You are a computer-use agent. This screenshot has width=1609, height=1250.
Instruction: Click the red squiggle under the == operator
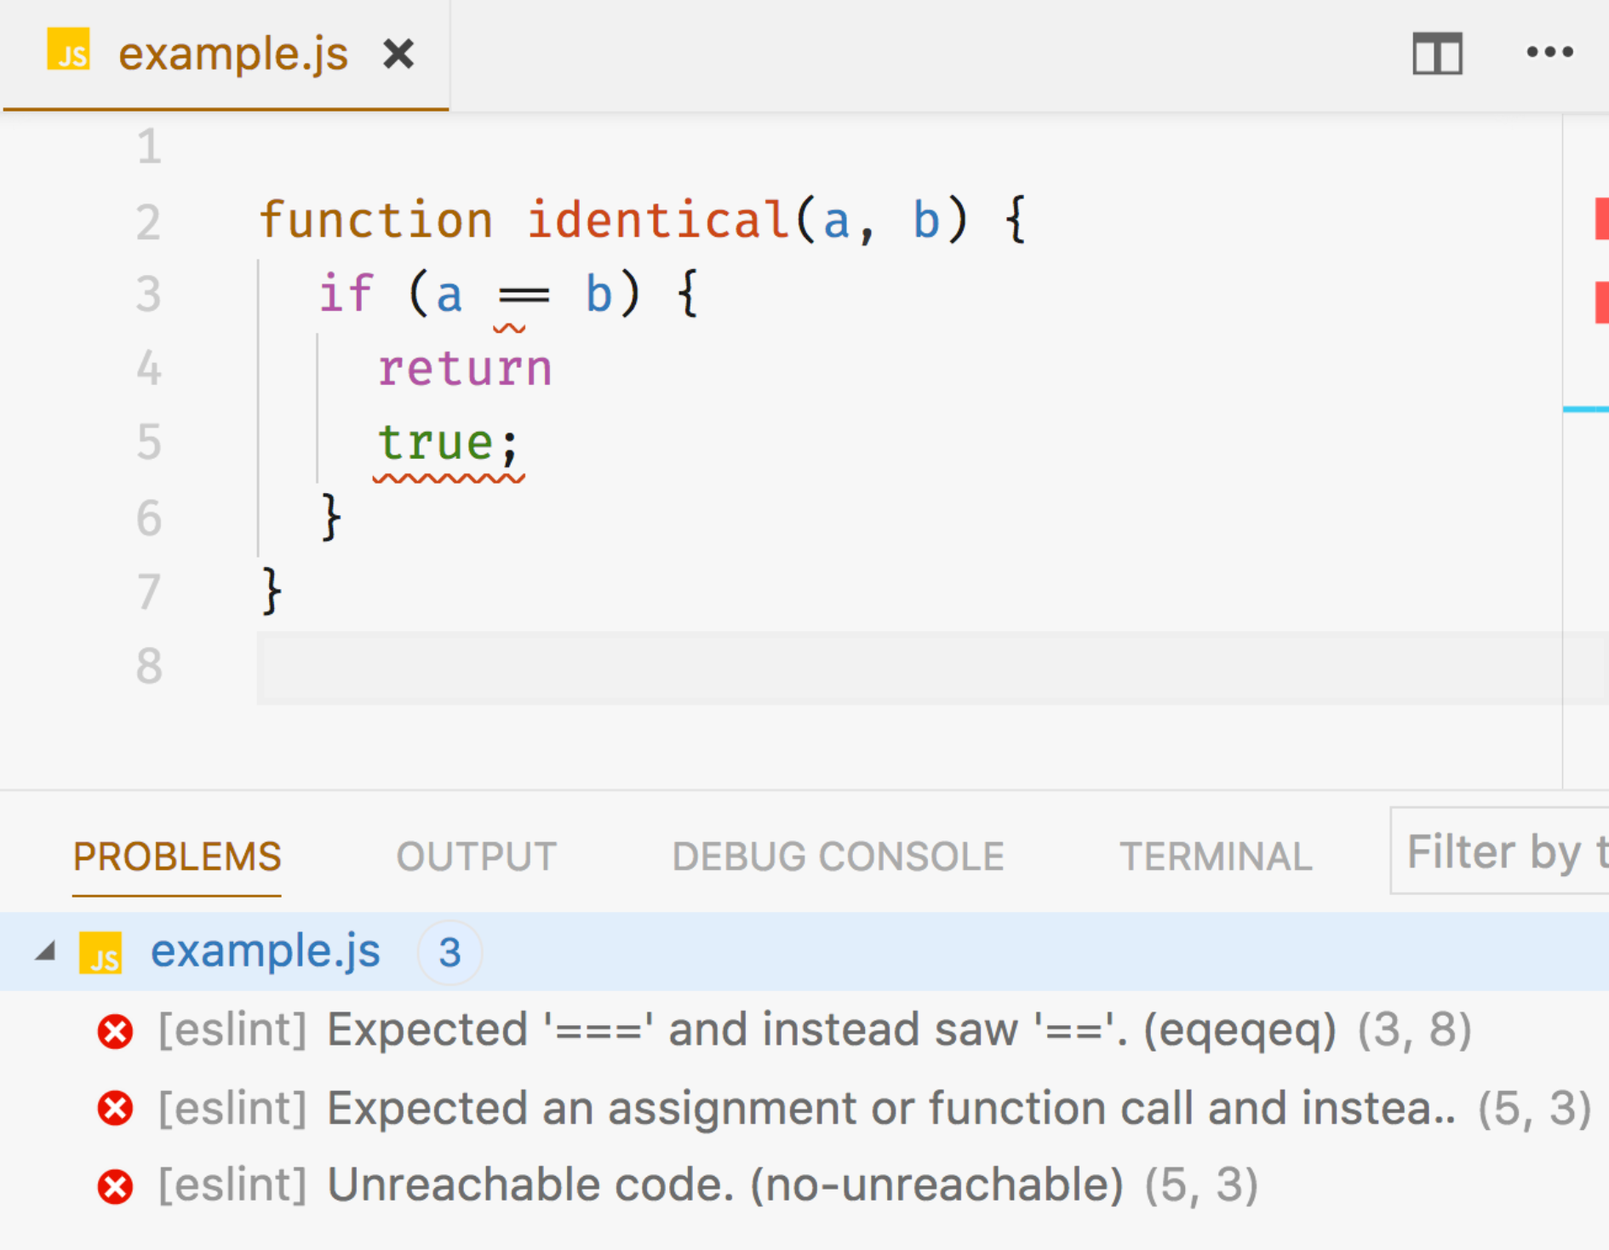(x=509, y=328)
